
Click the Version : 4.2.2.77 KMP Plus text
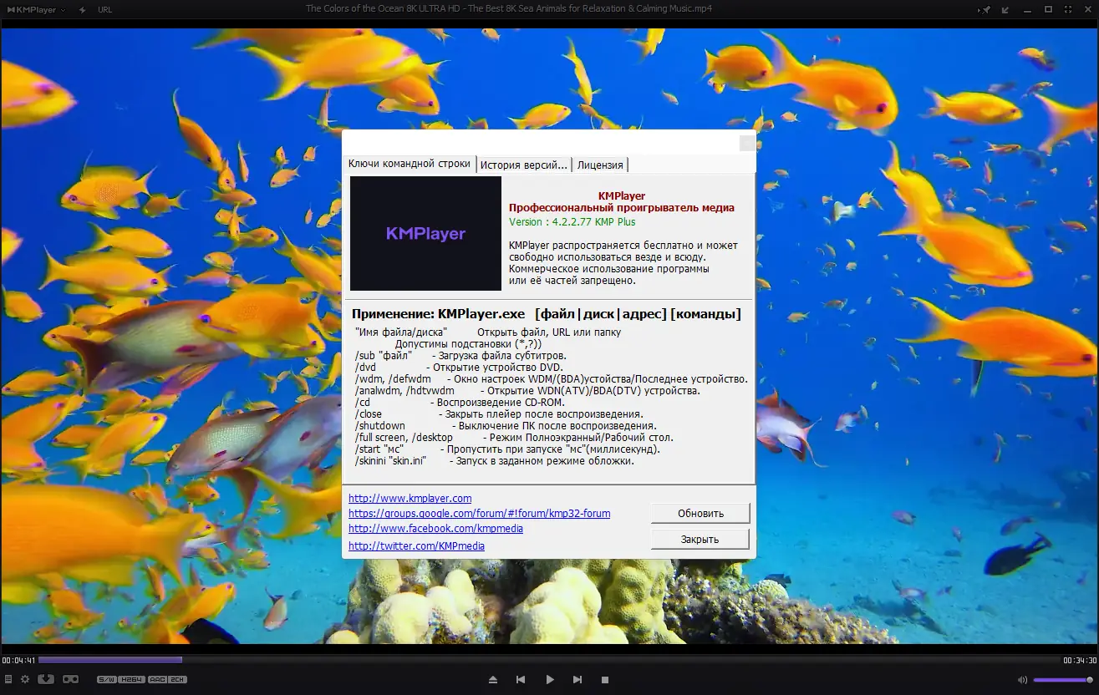point(572,222)
